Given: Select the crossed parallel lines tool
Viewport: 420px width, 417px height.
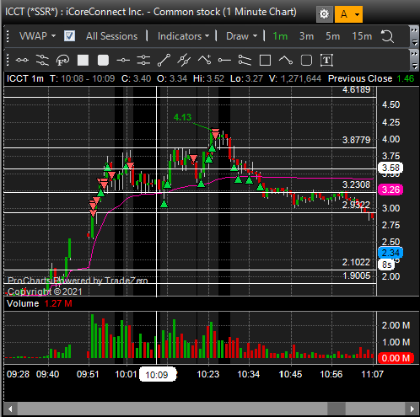Looking at the screenshot, I should point(184,60).
